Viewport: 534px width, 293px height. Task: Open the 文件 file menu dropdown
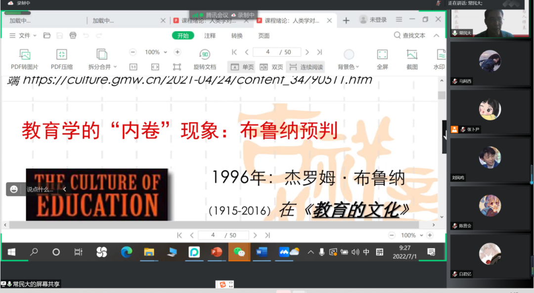(24, 36)
